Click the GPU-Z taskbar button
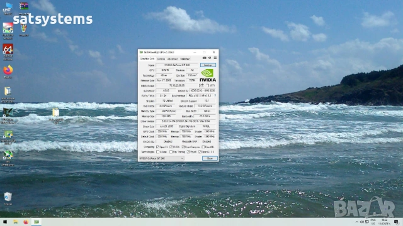The height and width of the screenshot is (226, 403). (37, 222)
